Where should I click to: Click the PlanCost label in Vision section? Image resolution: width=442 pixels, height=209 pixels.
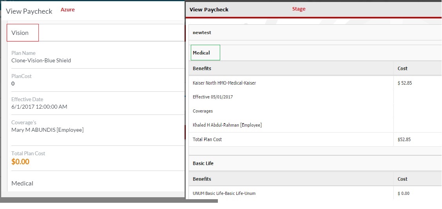pos(22,76)
